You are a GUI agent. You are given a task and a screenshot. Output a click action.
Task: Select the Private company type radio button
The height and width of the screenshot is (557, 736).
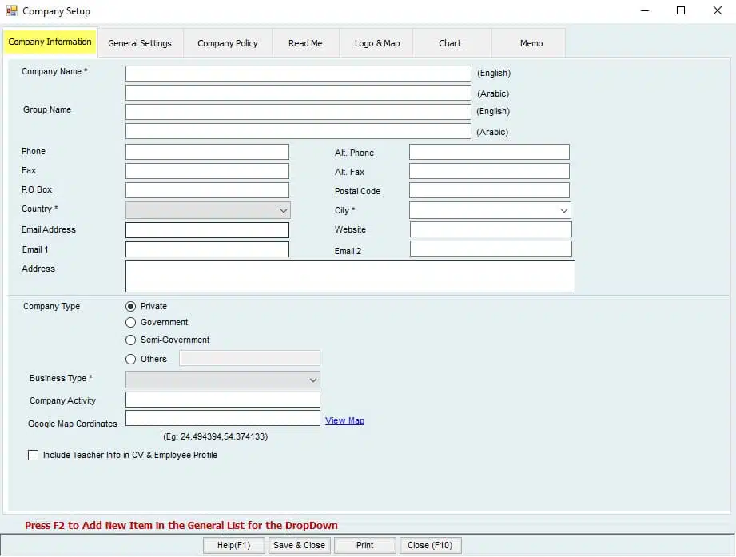(131, 306)
